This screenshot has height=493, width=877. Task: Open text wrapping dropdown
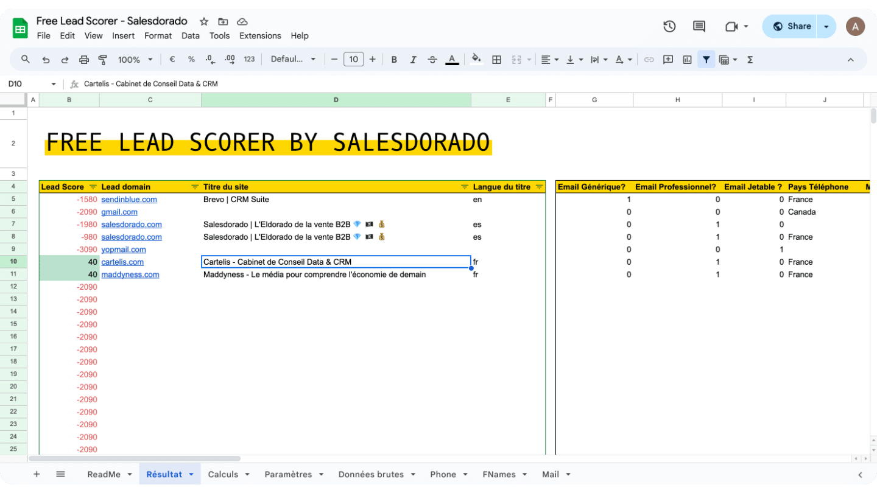[599, 60]
